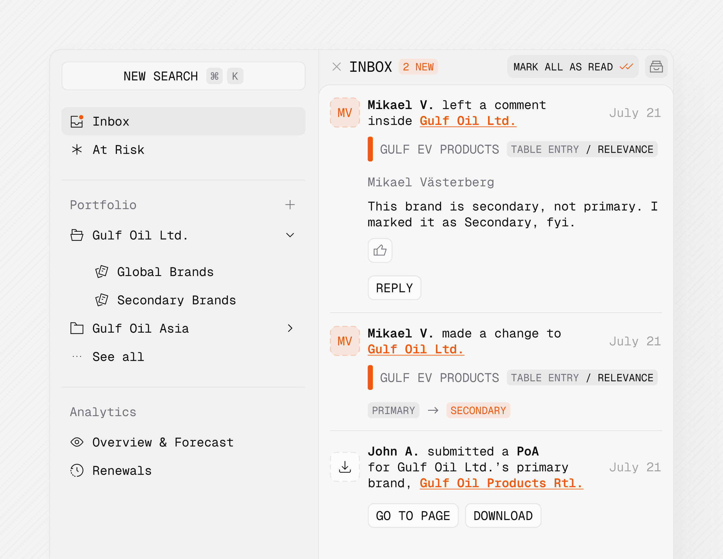The width and height of the screenshot is (723, 559).
Task: Click the Go To Page button
Action: point(412,516)
